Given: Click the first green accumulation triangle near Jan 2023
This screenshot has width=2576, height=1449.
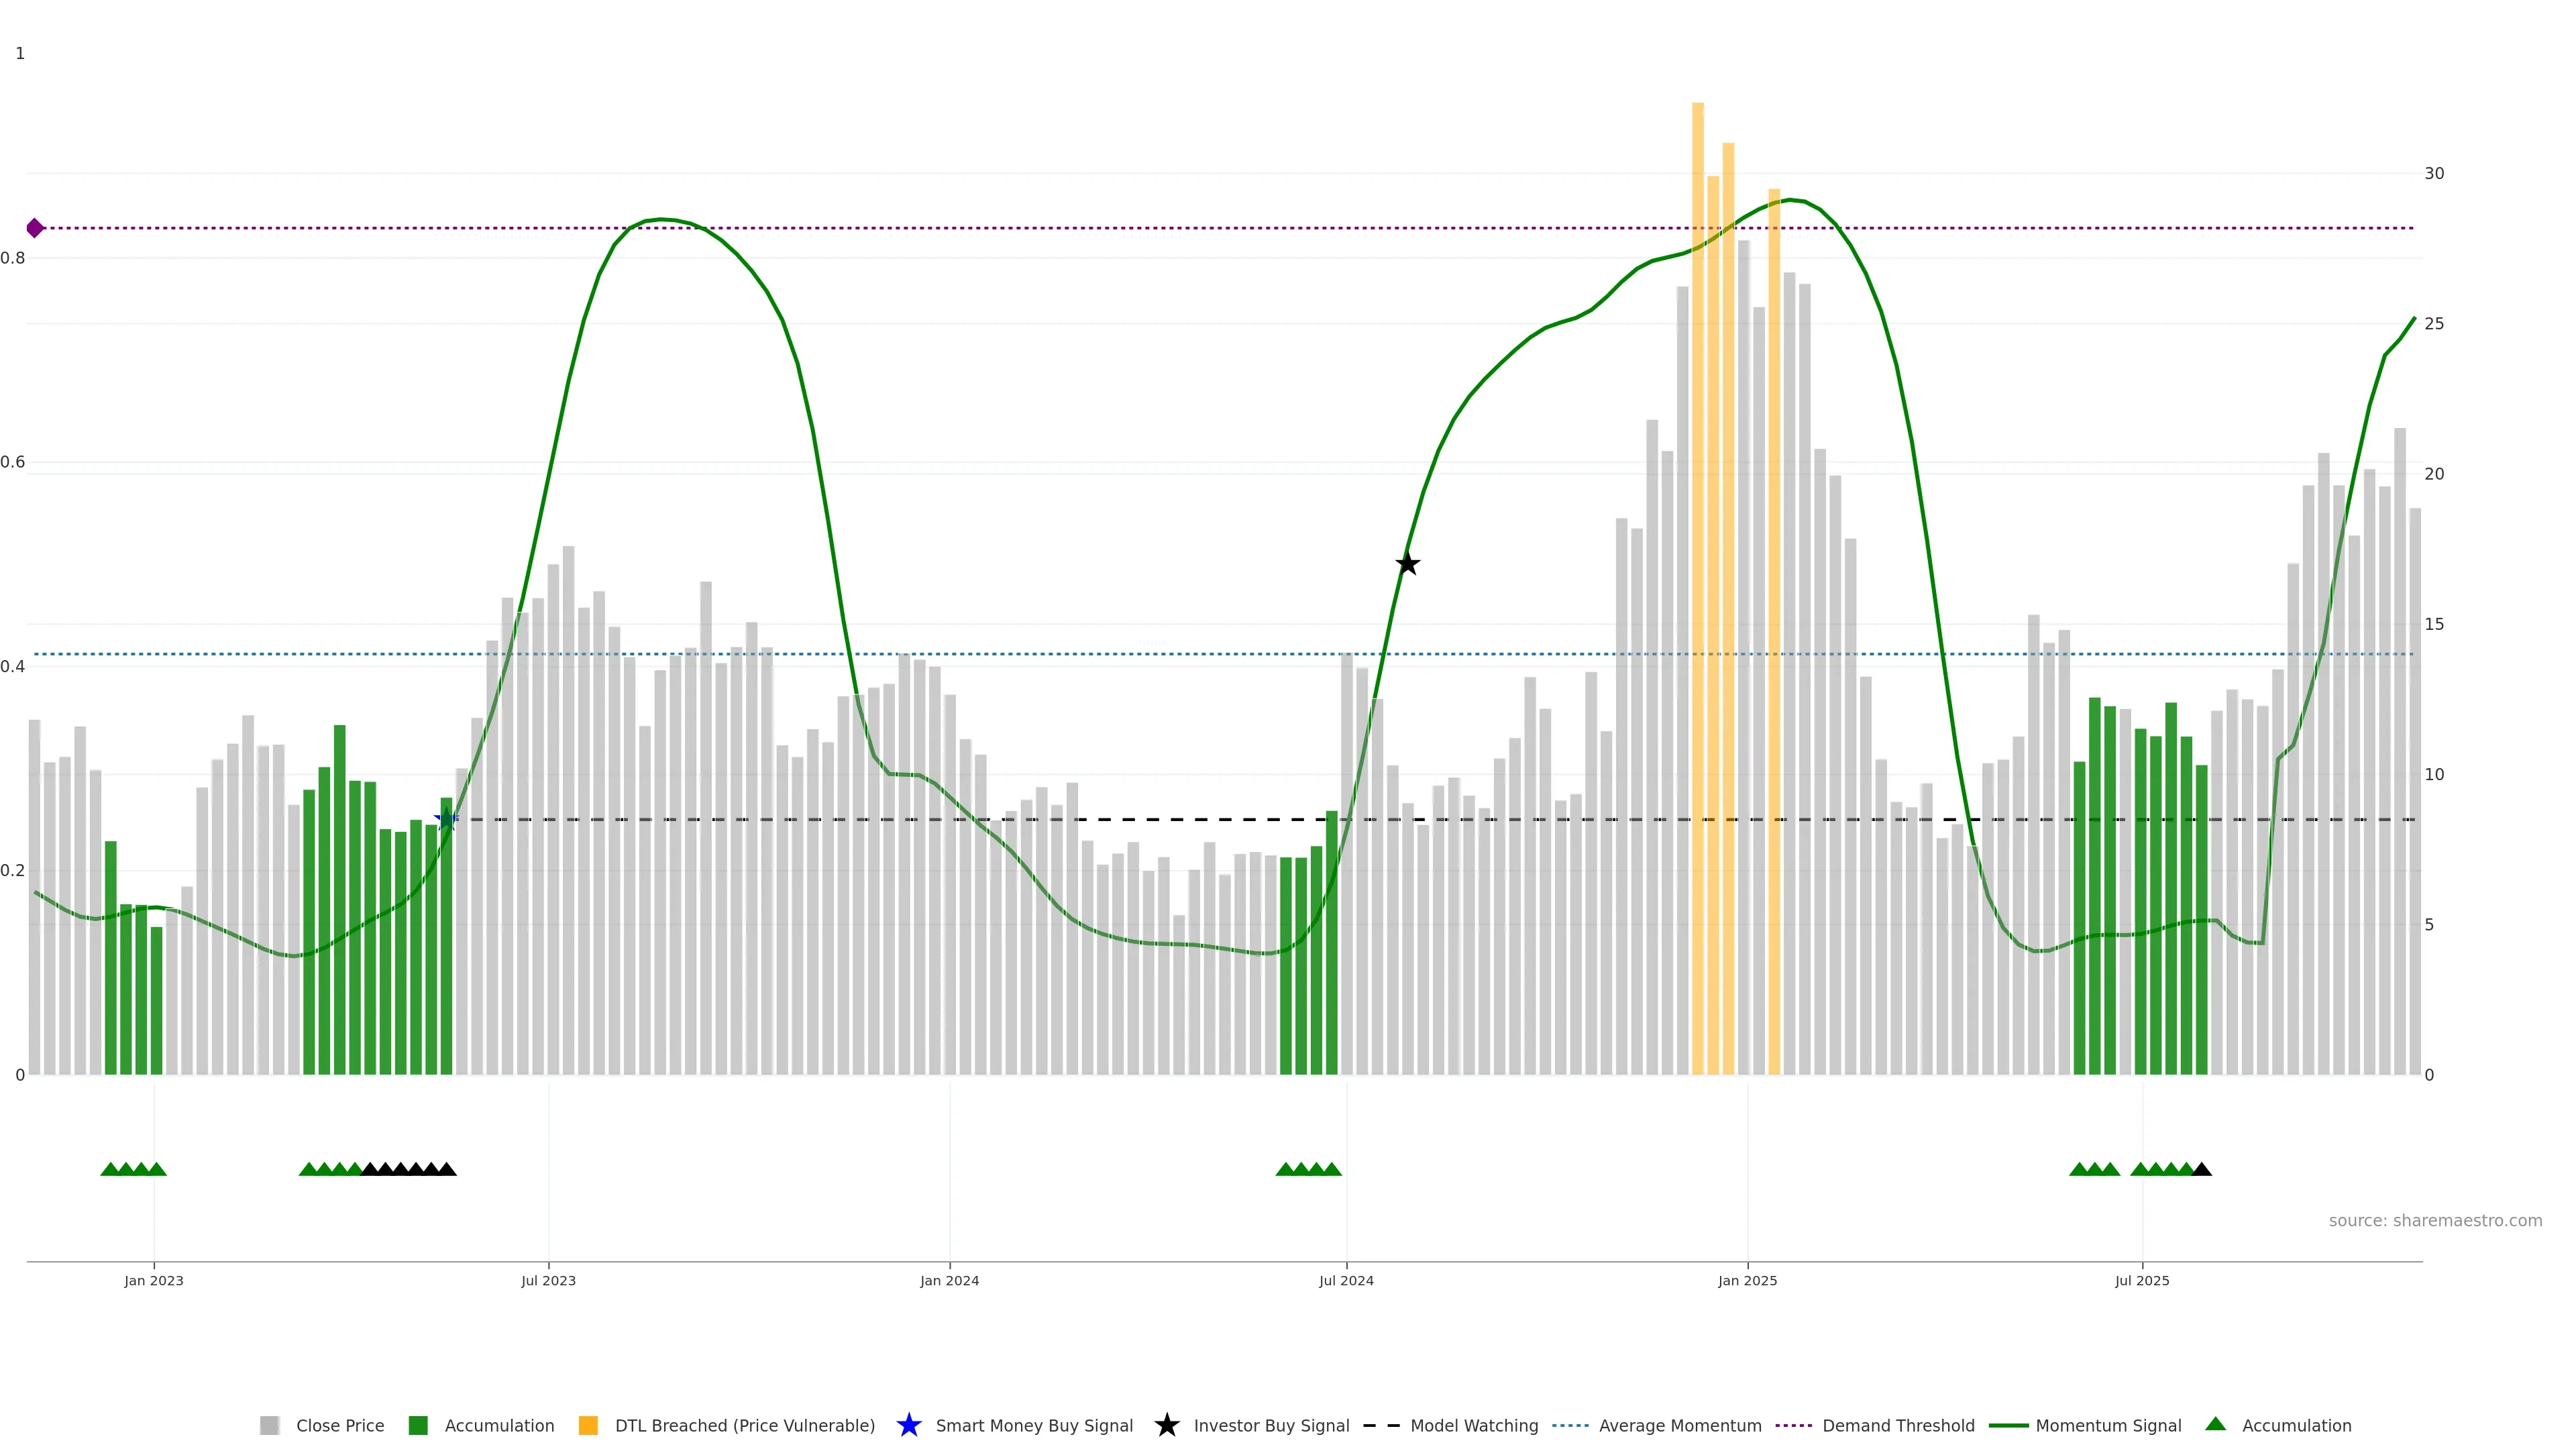Looking at the screenshot, I should pyautogui.click(x=110, y=1169).
